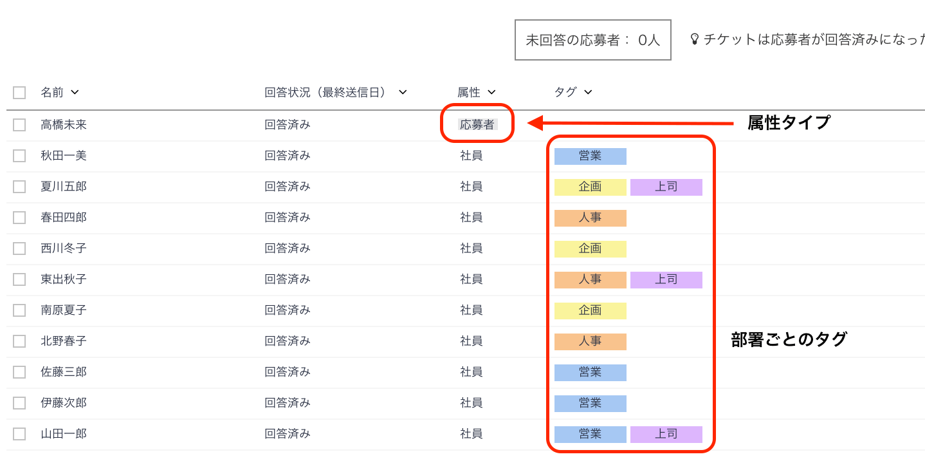This screenshot has height=461, width=925.
Task: Check the checkbox next to 高橋未来
Action: [x=19, y=124]
